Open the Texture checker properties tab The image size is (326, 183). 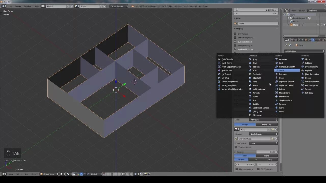[323, 40]
